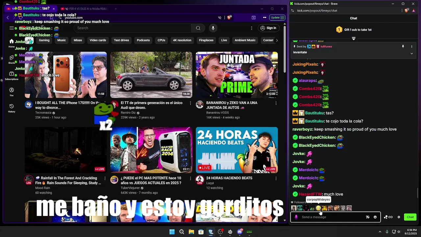421x237 pixels.
Task: Open three-dot menu of pinned message
Action: point(411,46)
